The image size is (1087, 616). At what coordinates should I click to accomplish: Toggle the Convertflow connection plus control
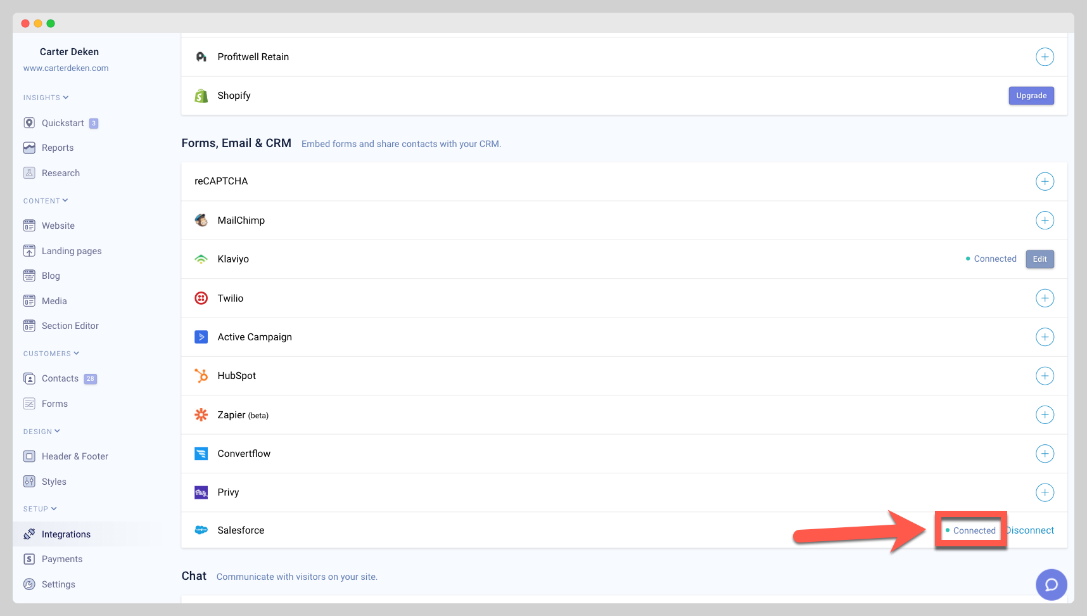(1045, 453)
